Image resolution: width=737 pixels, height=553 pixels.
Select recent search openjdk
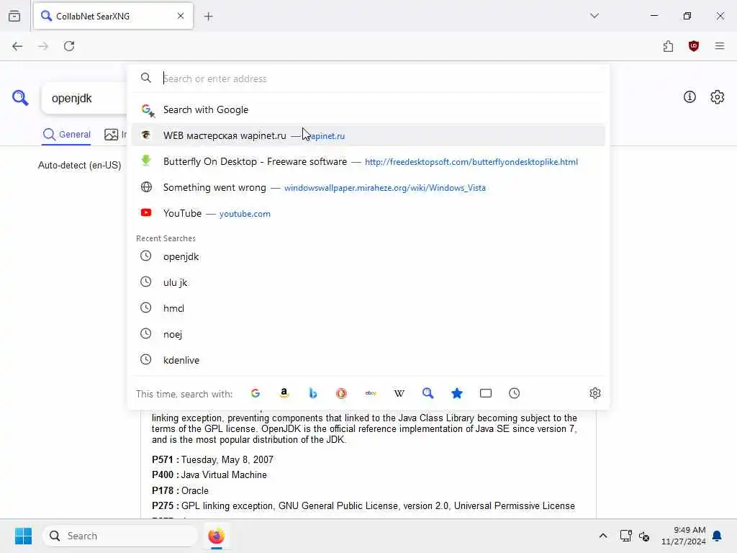coord(368,256)
